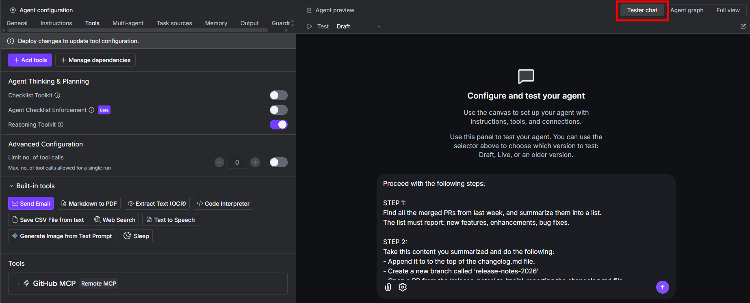Open the Task sources tab
The height and width of the screenshot is (303, 750).
coord(174,23)
